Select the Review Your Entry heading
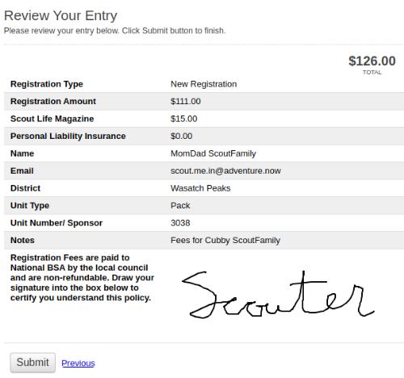 (61, 15)
